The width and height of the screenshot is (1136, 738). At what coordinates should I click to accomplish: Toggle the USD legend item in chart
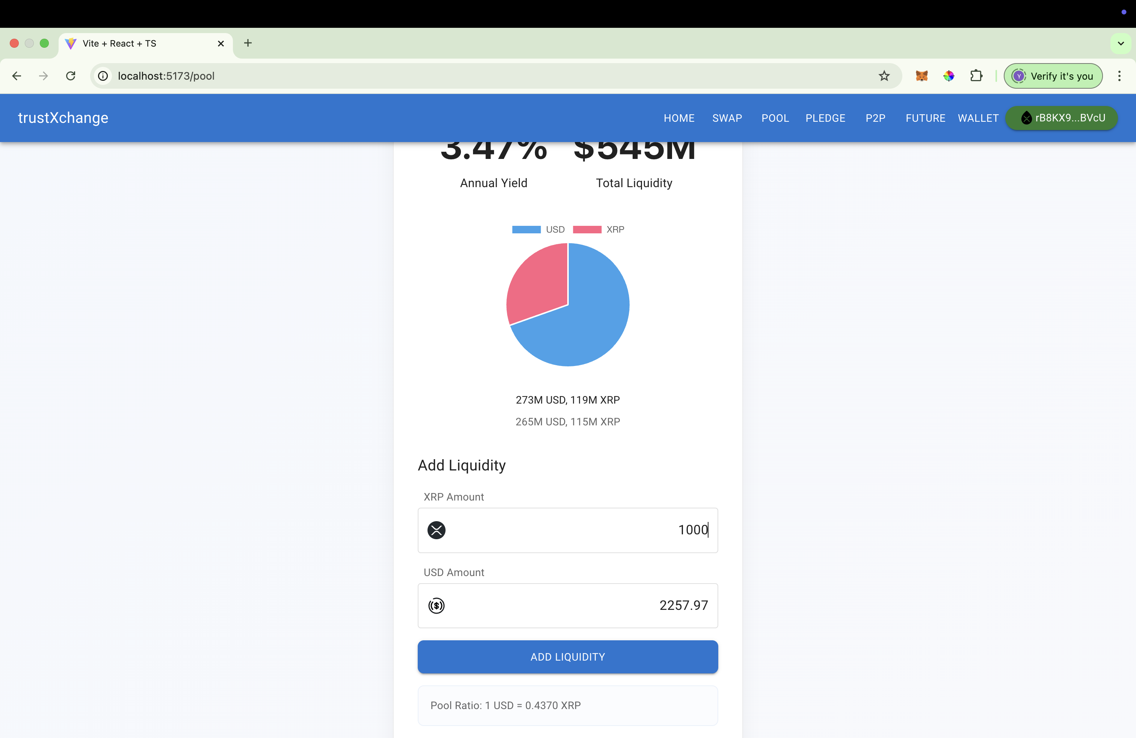coord(538,230)
